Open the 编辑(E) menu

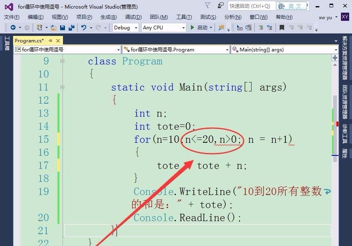[x=36, y=17]
